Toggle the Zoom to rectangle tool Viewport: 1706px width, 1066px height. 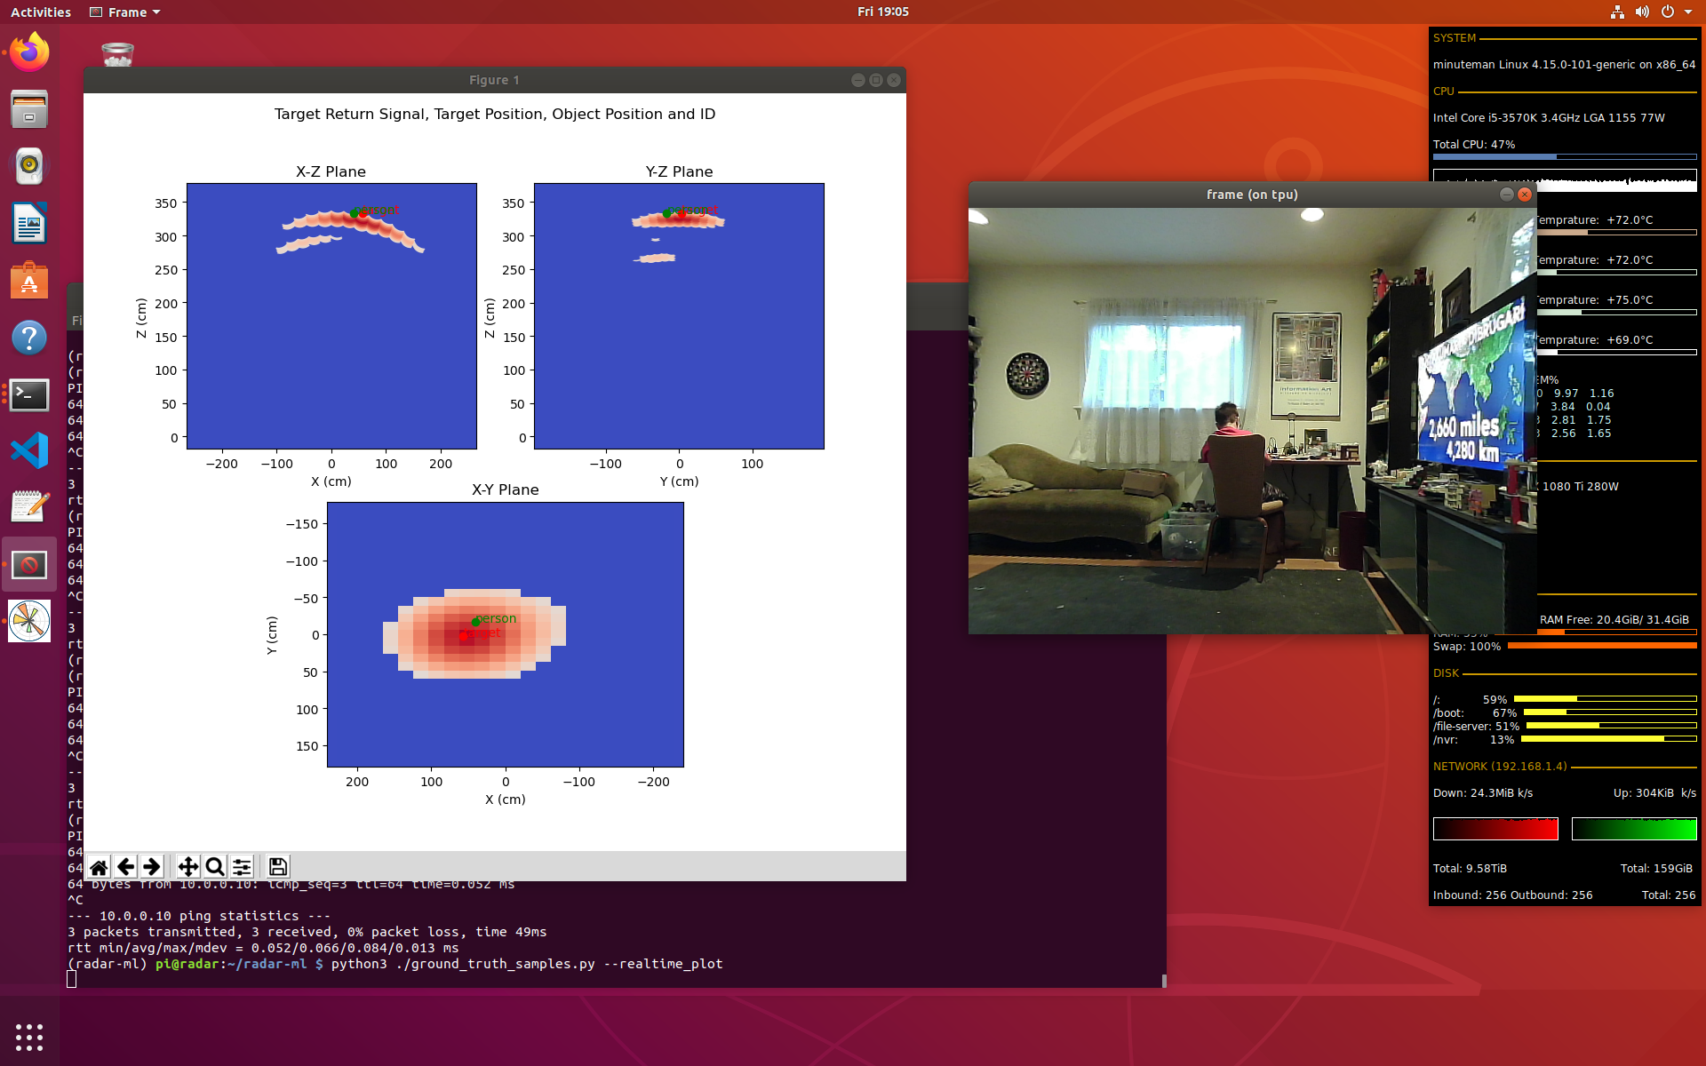coord(214,867)
